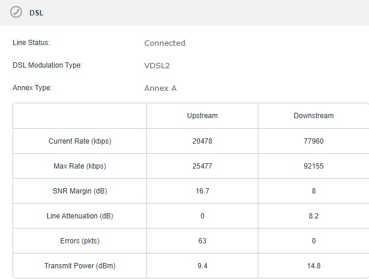The height and width of the screenshot is (279, 369).
Task: Select downstream current rate 77960
Action: tap(314, 141)
